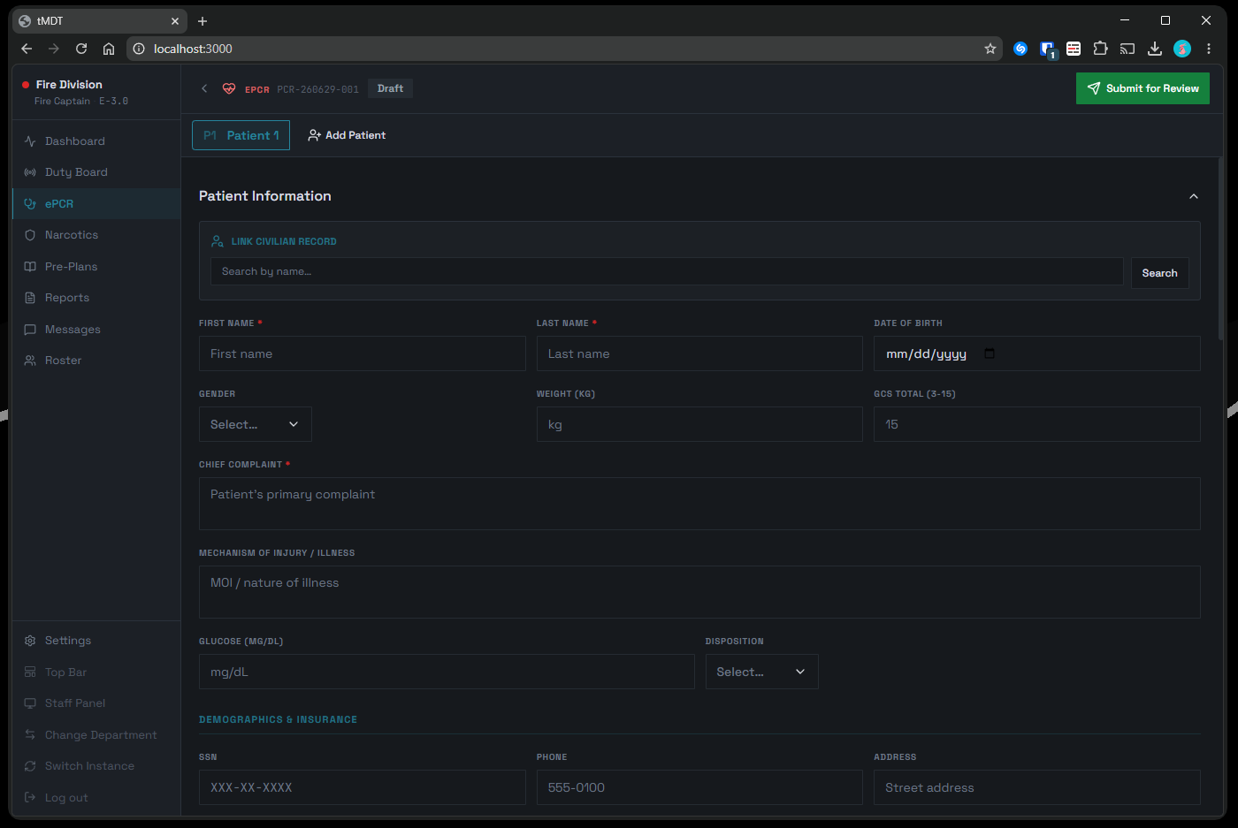The image size is (1238, 828).
Task: Open the Narcotics menu item
Action: [x=96, y=235]
